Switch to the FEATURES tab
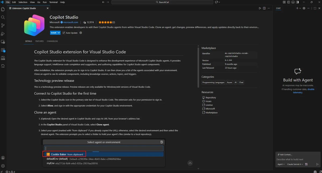Viewport: 322px width, 173px height. (x=39, y=41)
